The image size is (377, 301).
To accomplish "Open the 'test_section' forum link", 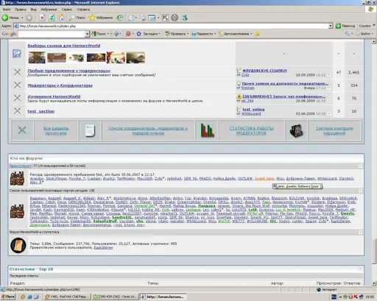I will click(41, 111).
